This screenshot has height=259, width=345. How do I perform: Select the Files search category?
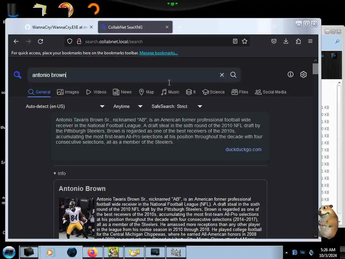click(x=240, y=92)
